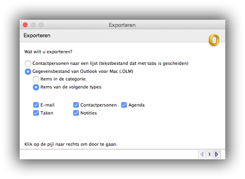Uncheck the Contactpersonen checkbox
Viewport: 245px width, 179px height.
(76, 105)
